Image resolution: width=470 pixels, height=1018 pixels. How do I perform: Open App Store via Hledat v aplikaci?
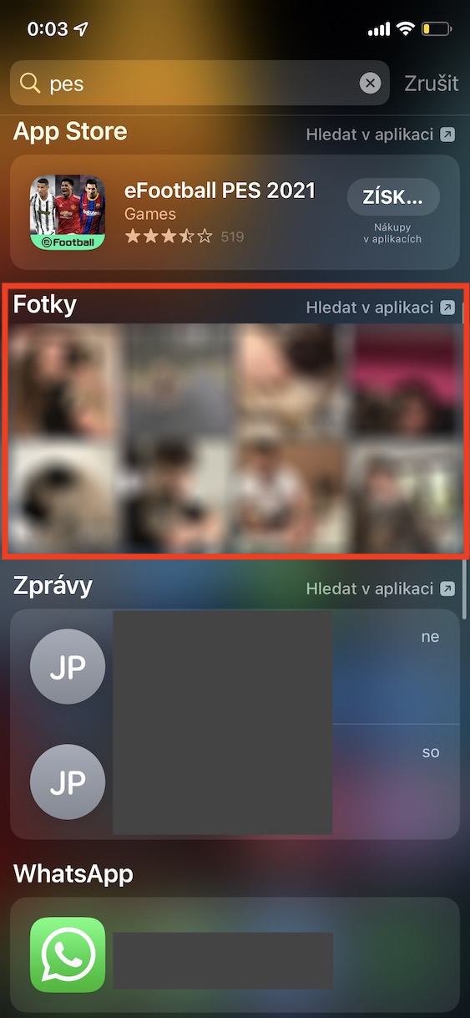point(381,134)
